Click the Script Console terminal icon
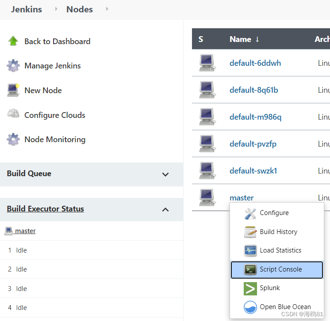330x321 pixels. click(250, 269)
